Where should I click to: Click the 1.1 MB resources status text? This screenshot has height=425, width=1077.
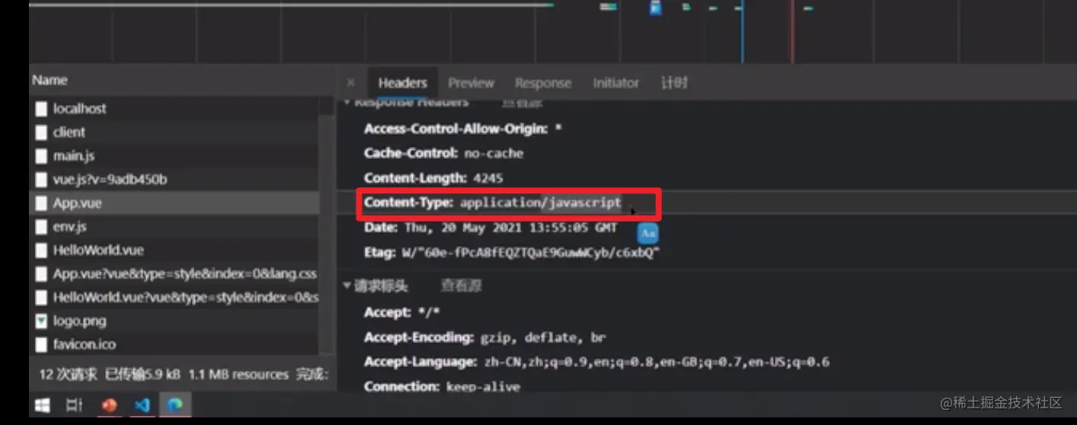(238, 375)
